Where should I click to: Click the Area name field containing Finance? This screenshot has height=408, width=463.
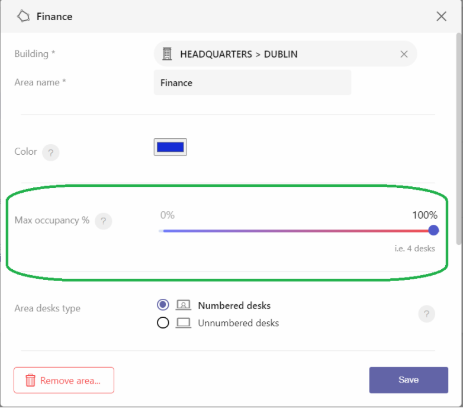[252, 82]
